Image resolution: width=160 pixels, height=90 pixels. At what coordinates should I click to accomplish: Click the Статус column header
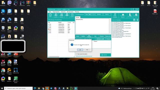point(69,22)
